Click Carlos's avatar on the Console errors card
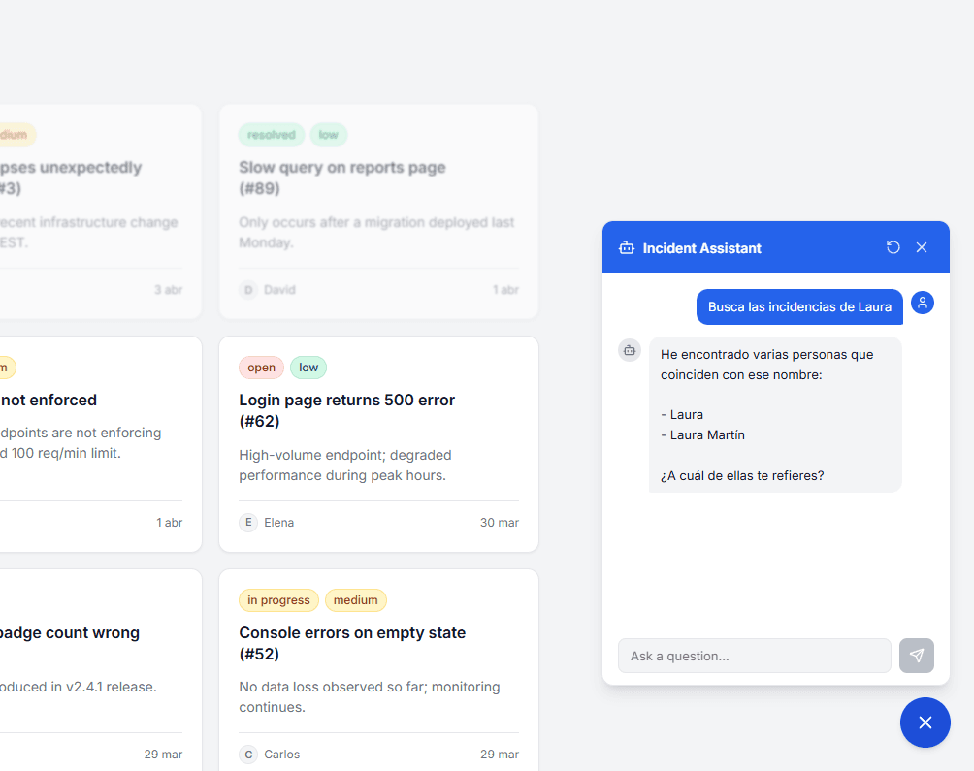The height and width of the screenshot is (771, 974). pyautogui.click(x=248, y=754)
